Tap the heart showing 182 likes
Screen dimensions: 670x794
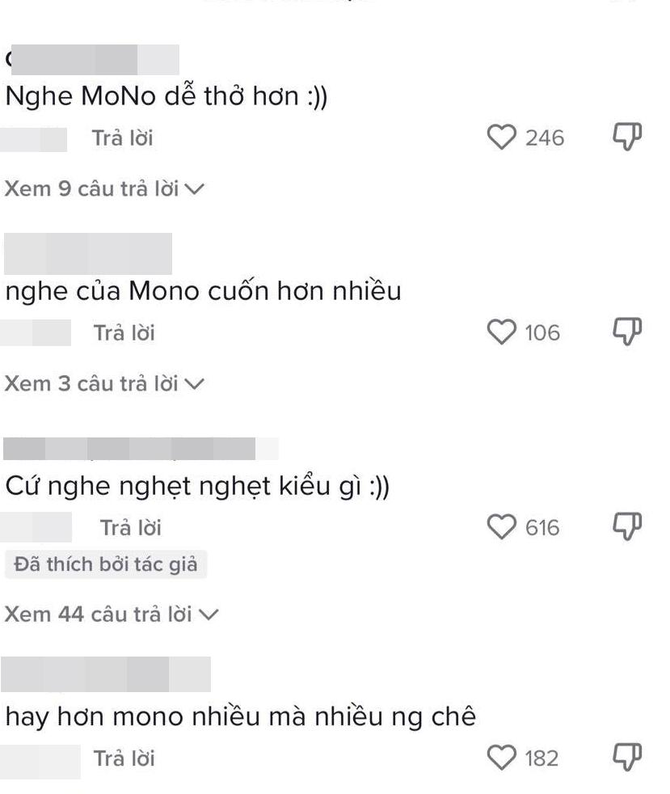coord(503,758)
